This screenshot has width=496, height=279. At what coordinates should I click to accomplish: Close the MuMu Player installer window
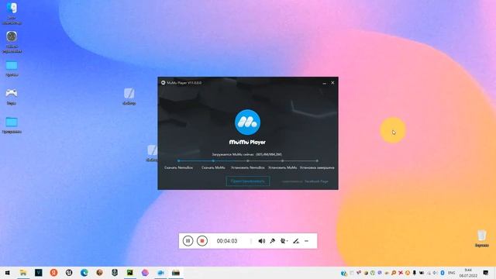(332, 83)
